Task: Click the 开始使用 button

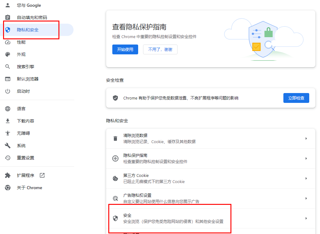Action: point(125,49)
